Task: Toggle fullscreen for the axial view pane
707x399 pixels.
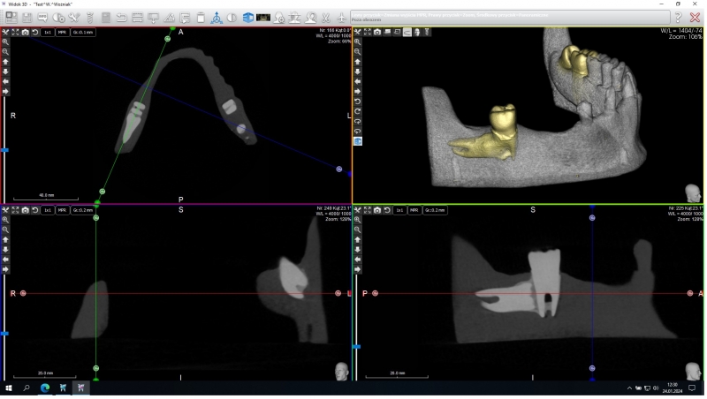Action: click(x=15, y=32)
